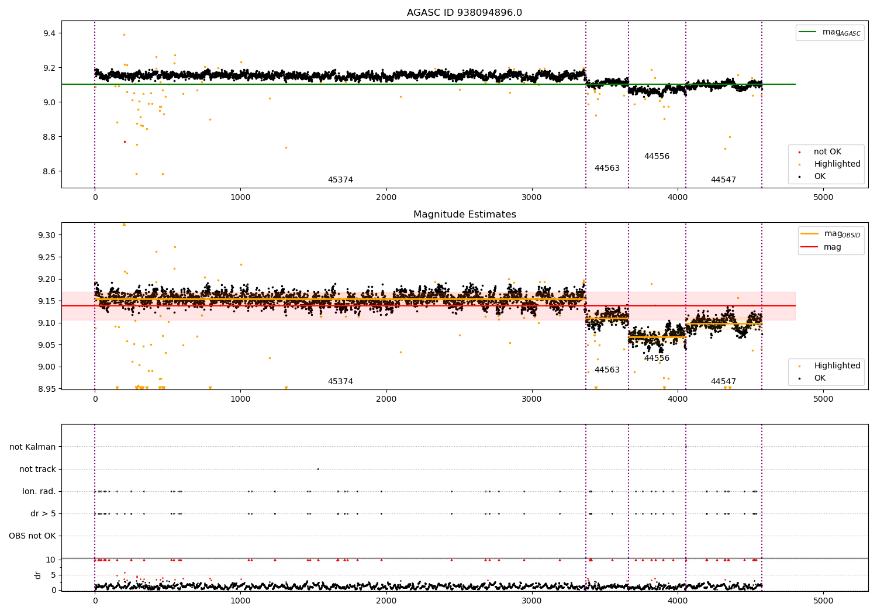Click the 'not OK' legend entry
Viewport: 877px width, 614px height.
pyautogui.click(x=827, y=152)
